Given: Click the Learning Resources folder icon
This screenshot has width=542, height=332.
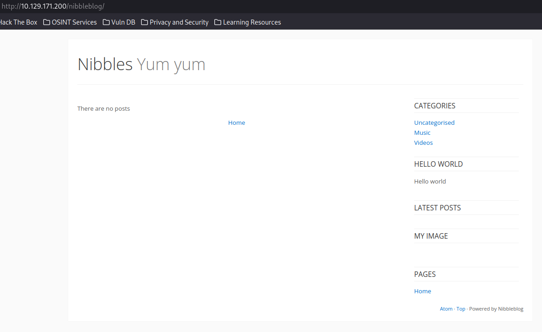Looking at the screenshot, I should pos(218,22).
